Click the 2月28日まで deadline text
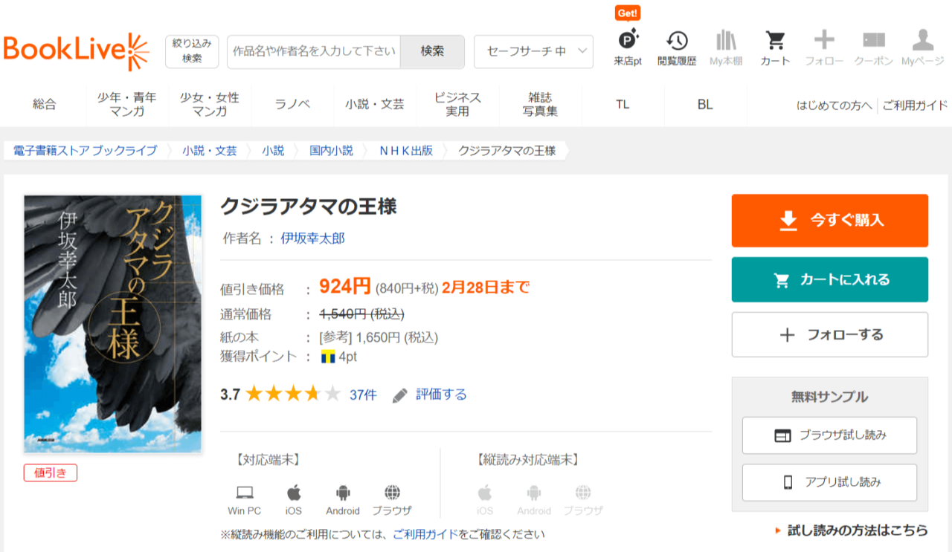The height and width of the screenshot is (552, 952). [x=486, y=288]
